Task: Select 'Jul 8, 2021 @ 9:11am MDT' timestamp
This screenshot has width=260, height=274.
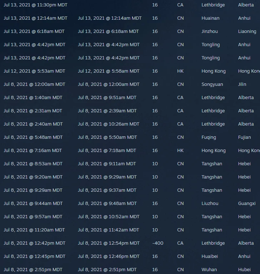Action: tap(107, 164)
